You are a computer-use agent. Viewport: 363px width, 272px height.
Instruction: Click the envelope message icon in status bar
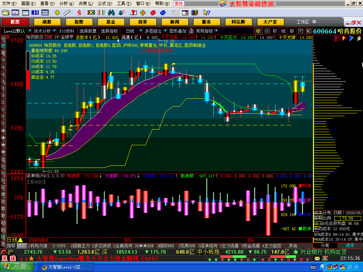point(317,258)
